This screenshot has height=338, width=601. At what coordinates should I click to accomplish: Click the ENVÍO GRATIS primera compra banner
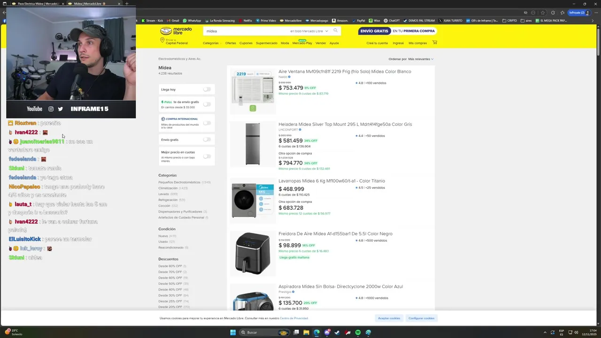(x=397, y=31)
